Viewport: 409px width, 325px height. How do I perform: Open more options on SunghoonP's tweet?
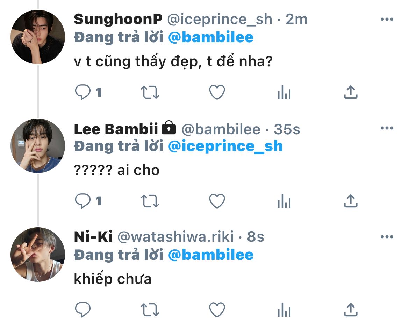click(x=387, y=20)
